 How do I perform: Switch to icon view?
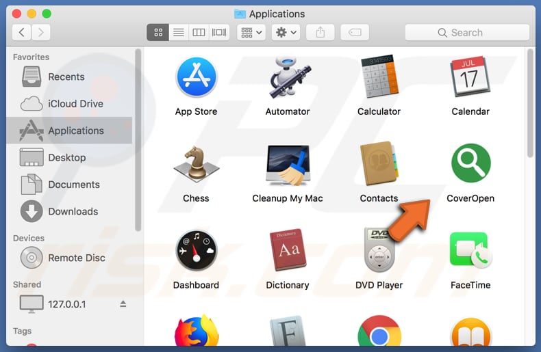click(x=158, y=32)
